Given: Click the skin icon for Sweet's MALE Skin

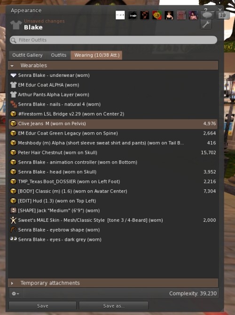Looking at the screenshot, I should [x=13, y=220].
